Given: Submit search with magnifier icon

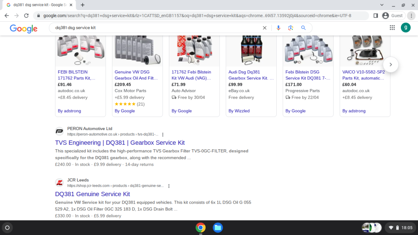Looking at the screenshot, I should point(303,28).
